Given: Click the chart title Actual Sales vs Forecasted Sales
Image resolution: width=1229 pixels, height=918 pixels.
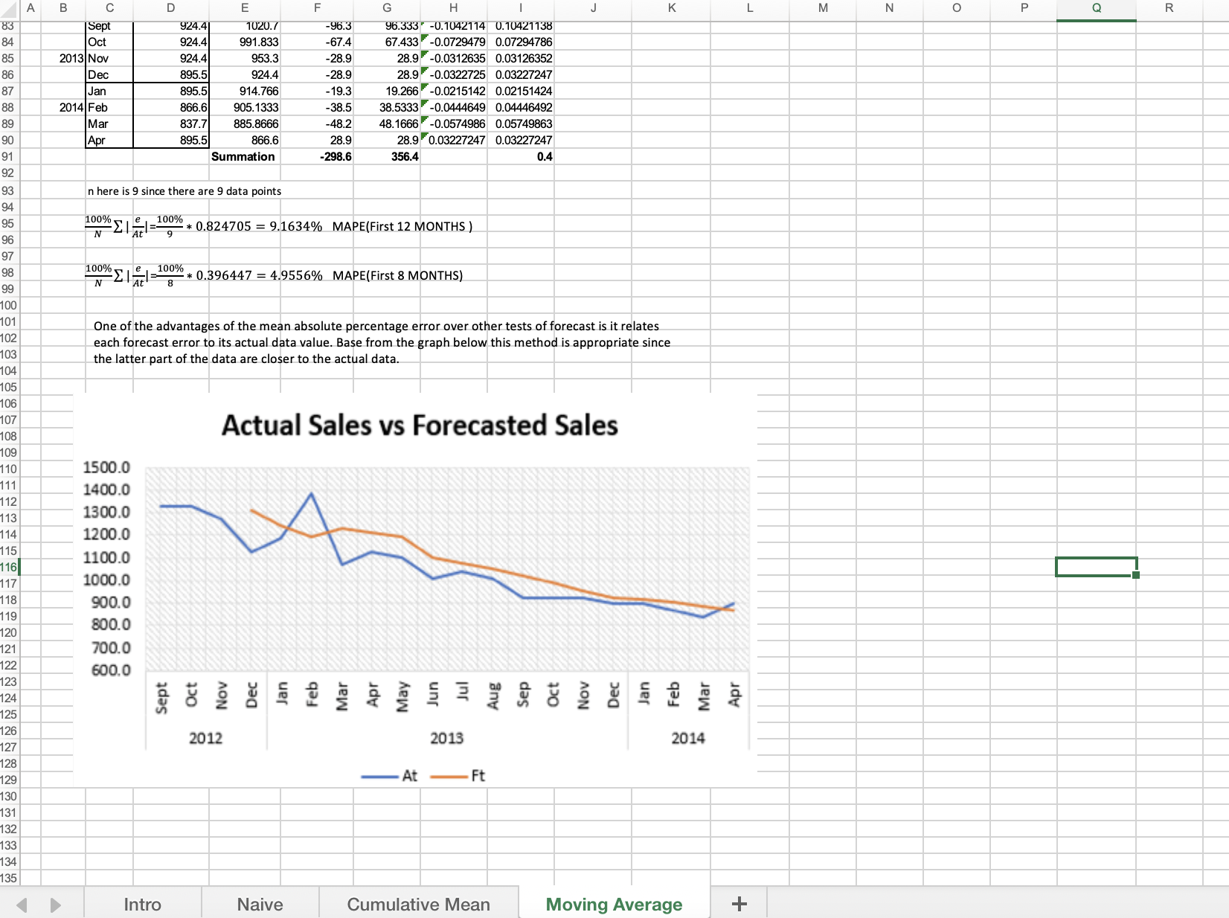Looking at the screenshot, I should (x=420, y=426).
